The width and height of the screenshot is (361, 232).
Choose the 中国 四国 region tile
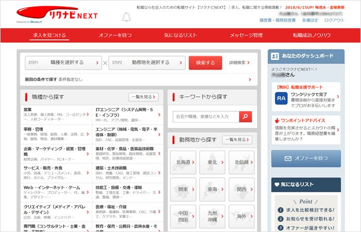[183, 217]
